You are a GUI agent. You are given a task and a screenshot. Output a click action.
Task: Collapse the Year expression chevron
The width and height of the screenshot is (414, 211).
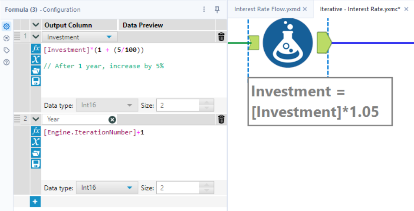(x=36, y=119)
